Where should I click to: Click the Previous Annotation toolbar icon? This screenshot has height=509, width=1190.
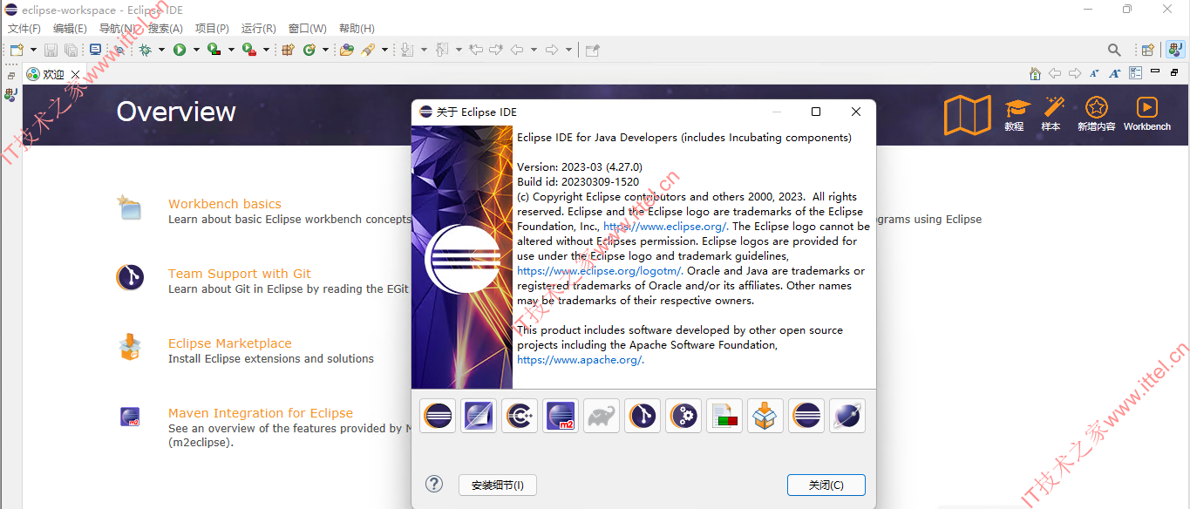point(442,50)
